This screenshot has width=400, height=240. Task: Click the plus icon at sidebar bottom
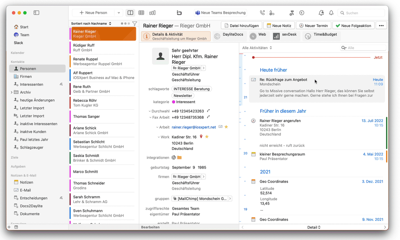click(9, 227)
